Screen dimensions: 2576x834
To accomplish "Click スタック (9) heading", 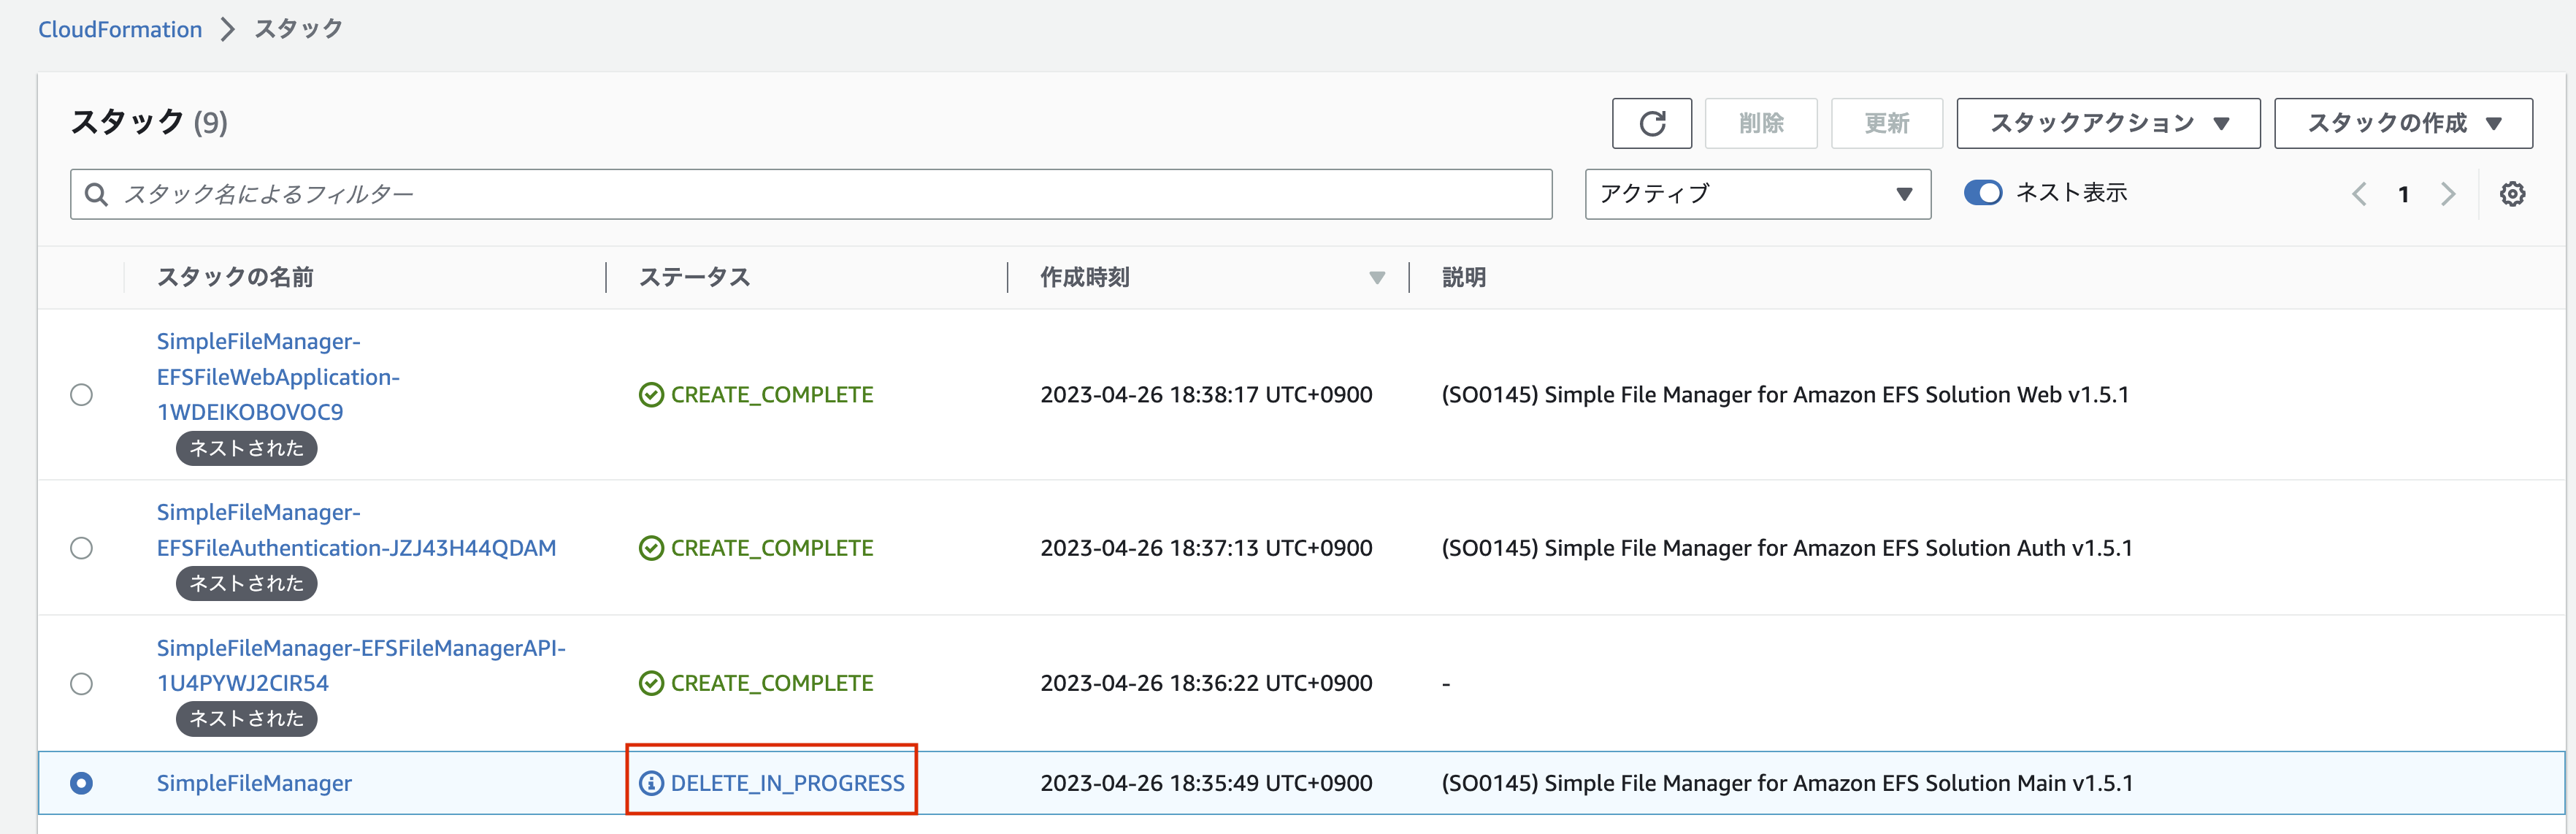I will coord(149,122).
